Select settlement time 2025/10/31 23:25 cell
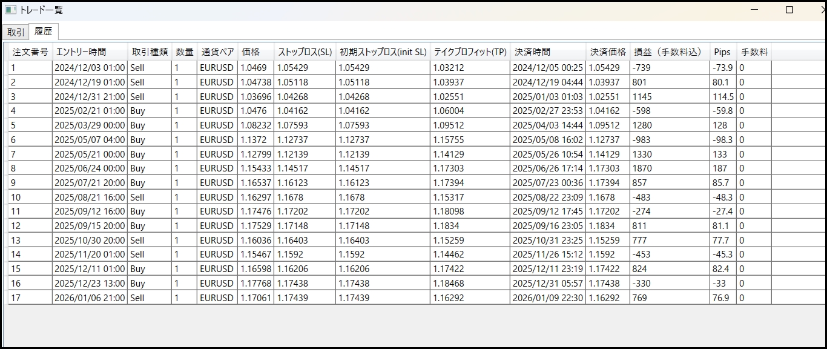 coord(547,241)
